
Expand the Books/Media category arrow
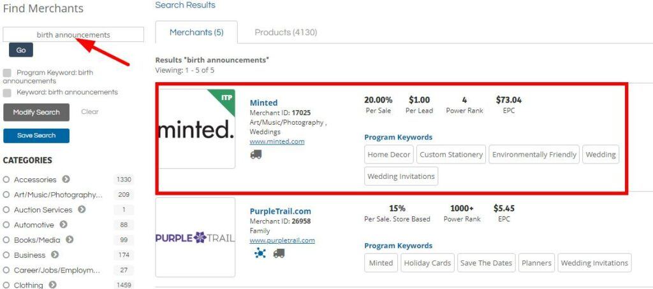pyautogui.click(x=70, y=240)
